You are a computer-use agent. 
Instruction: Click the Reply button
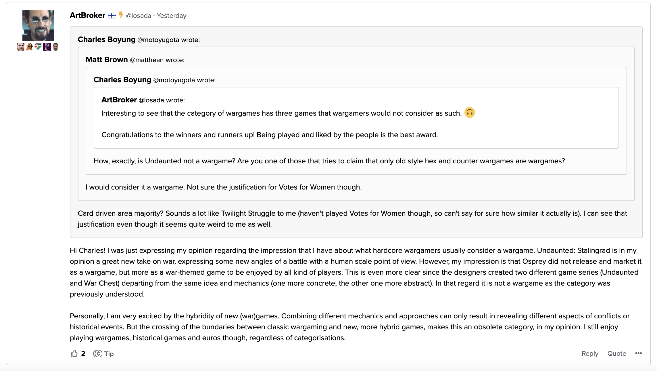coord(590,353)
